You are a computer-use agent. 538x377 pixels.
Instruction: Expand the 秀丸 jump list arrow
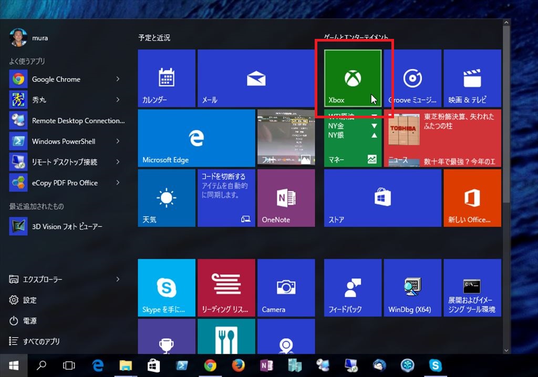118,99
